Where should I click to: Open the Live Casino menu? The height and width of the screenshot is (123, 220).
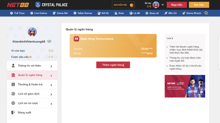(x=39, y=13)
